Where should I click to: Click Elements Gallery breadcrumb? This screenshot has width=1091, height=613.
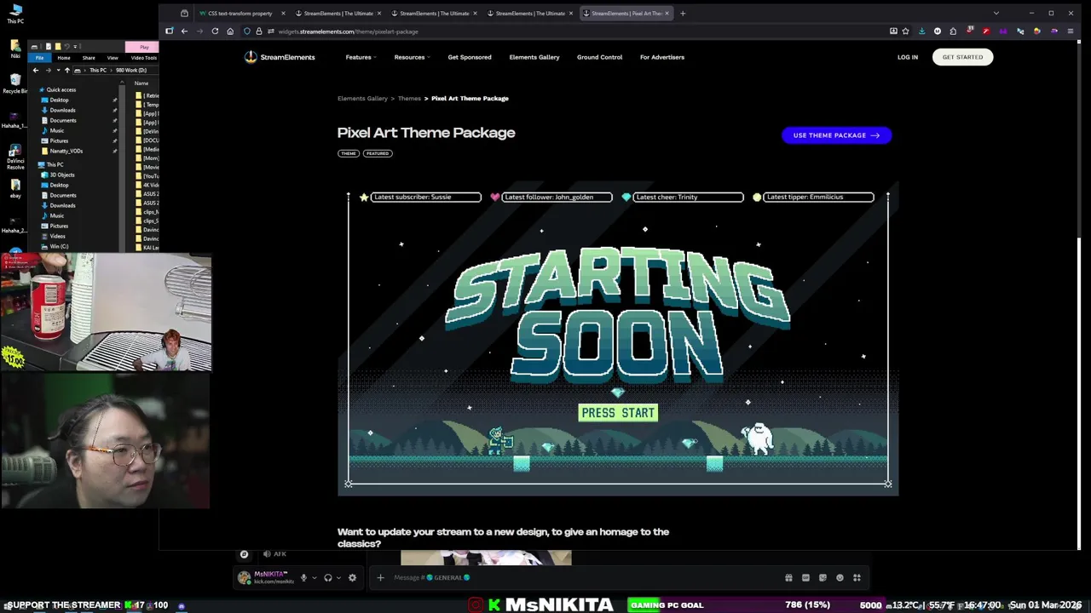click(x=362, y=99)
